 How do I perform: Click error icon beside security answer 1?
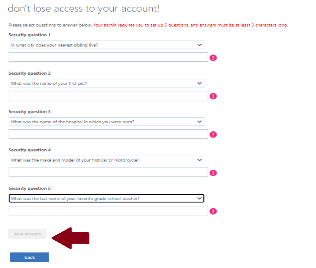pyautogui.click(x=213, y=58)
